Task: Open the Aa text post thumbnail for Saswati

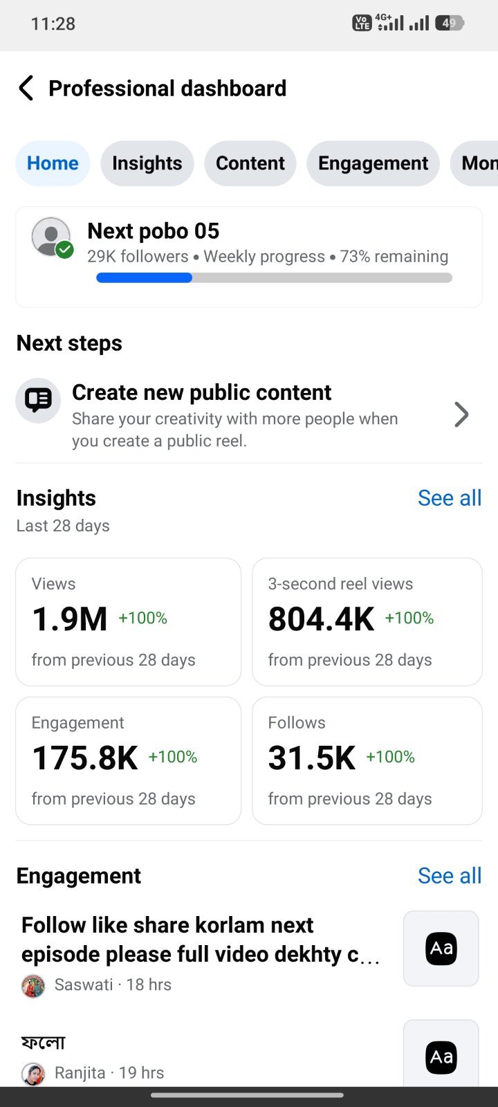Action: click(441, 948)
